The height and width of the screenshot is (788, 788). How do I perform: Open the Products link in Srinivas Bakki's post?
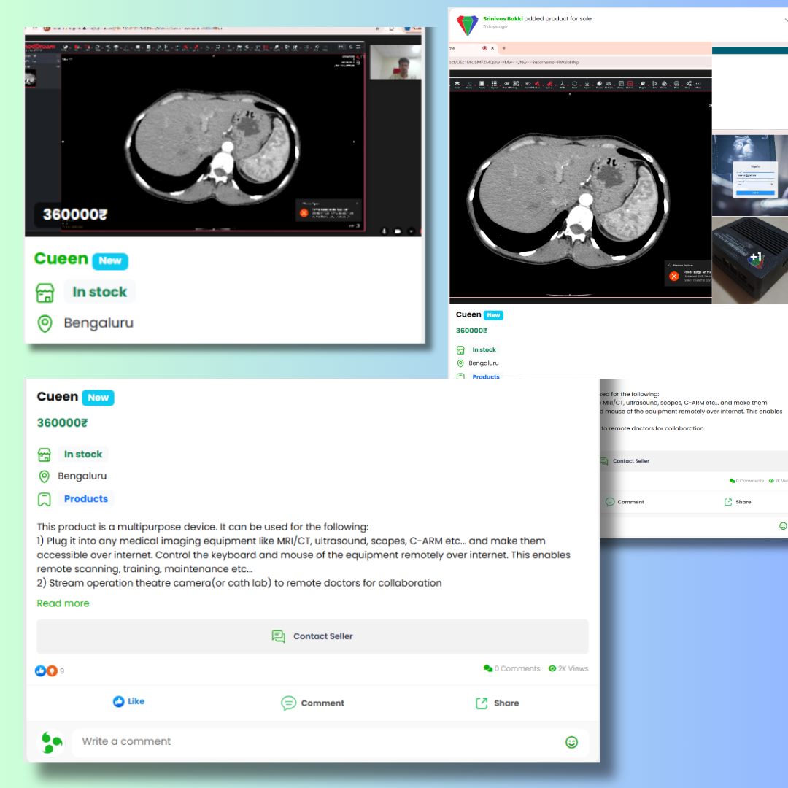point(486,376)
